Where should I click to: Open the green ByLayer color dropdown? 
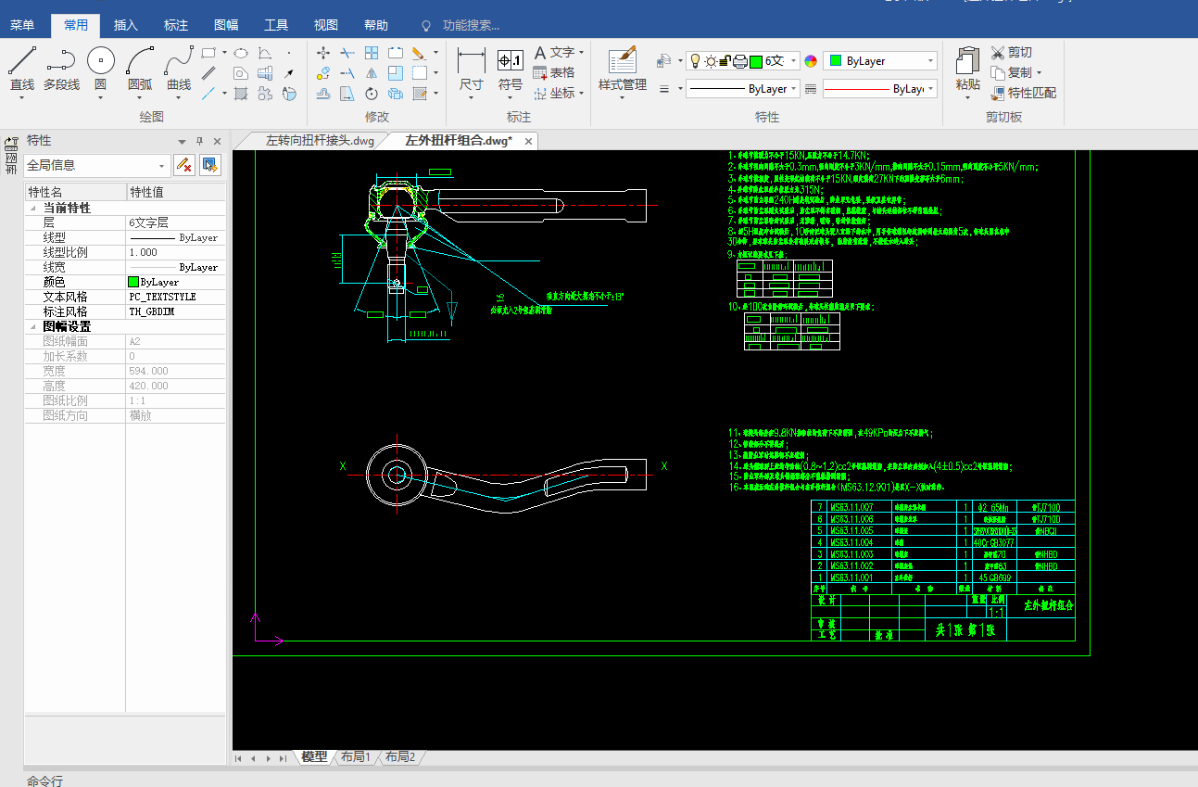coord(930,61)
